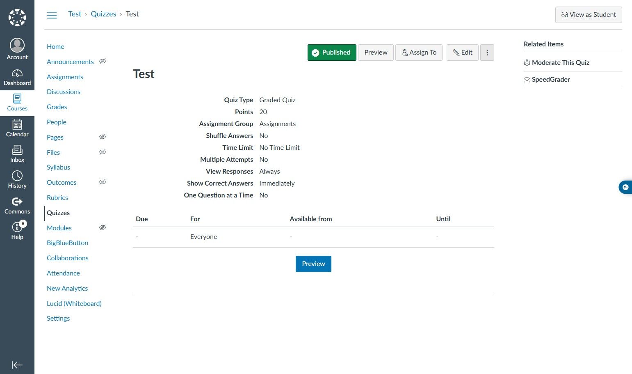Go to Quizzes breadcrumb link
The height and width of the screenshot is (374, 632).
103,14
